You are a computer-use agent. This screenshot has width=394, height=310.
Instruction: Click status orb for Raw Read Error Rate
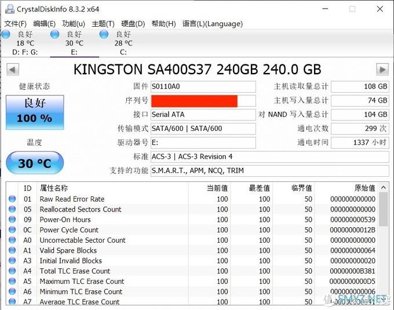point(12,199)
